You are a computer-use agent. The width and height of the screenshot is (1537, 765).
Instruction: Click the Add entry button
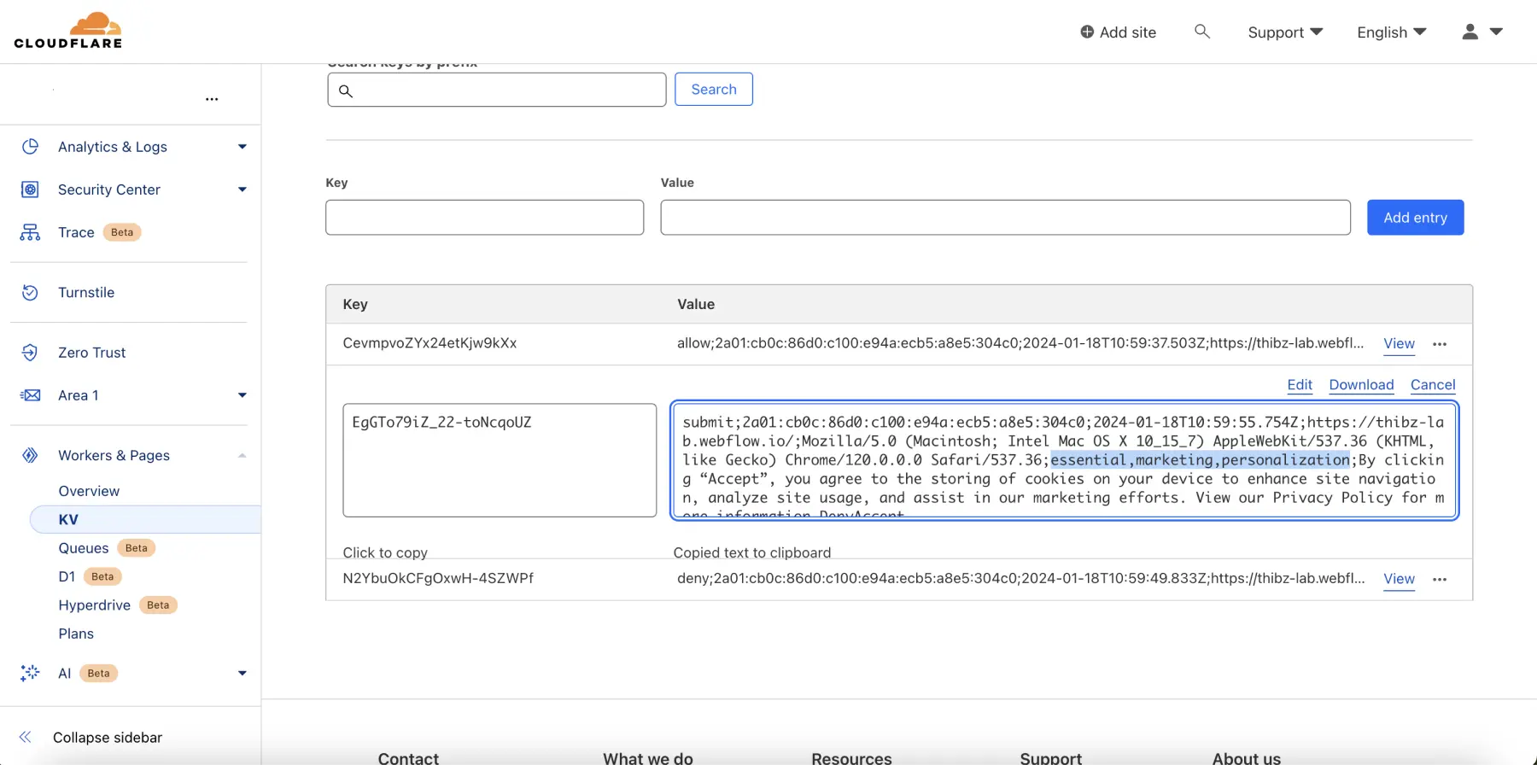coord(1416,218)
